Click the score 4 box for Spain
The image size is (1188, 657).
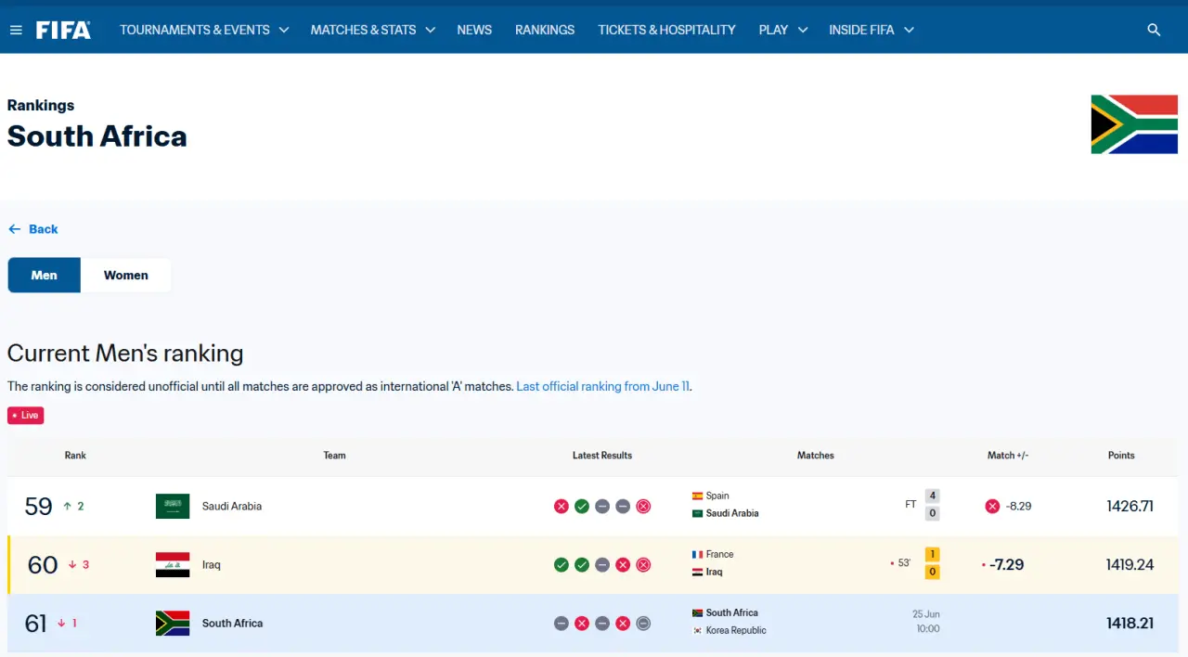pos(933,496)
